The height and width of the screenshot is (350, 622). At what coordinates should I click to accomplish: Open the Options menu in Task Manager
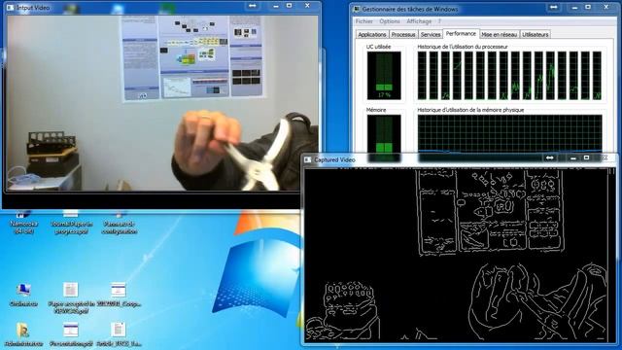[x=390, y=21]
